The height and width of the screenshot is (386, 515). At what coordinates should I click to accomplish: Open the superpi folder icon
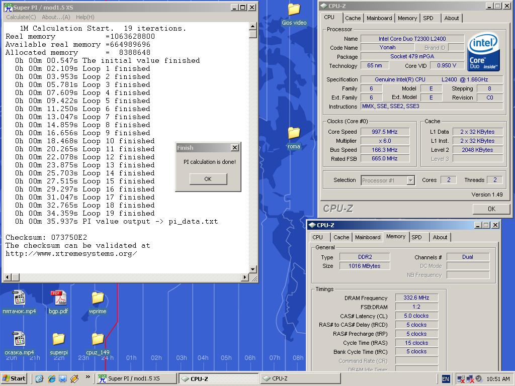coord(59,339)
